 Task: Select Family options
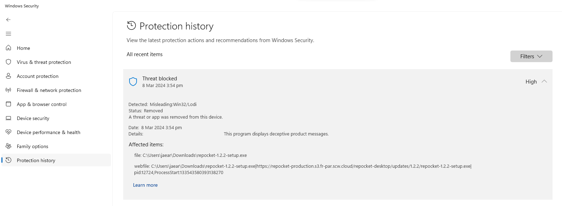click(56, 146)
